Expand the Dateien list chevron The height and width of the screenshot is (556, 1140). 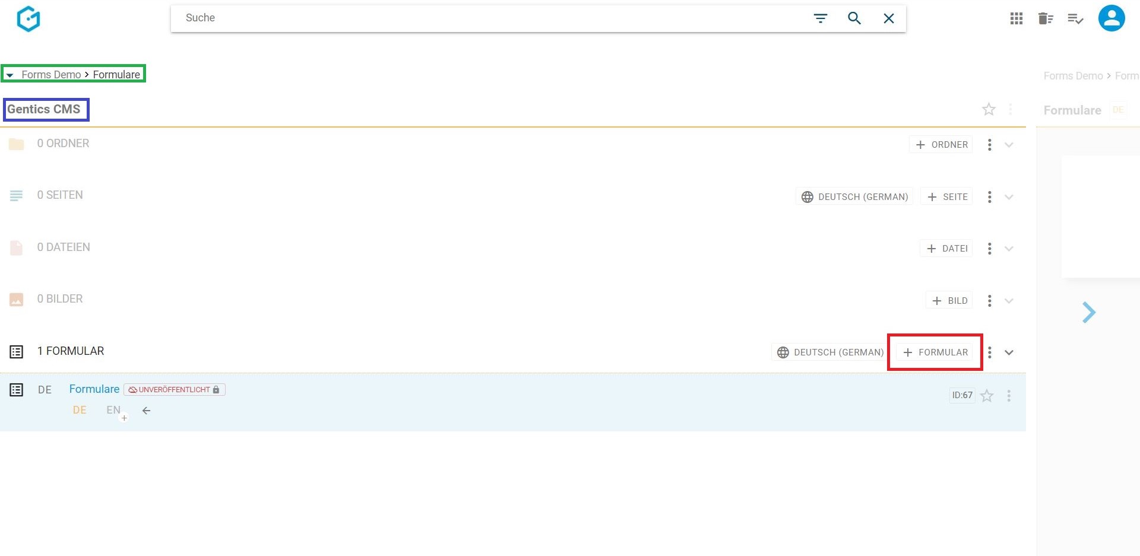[x=1009, y=249]
